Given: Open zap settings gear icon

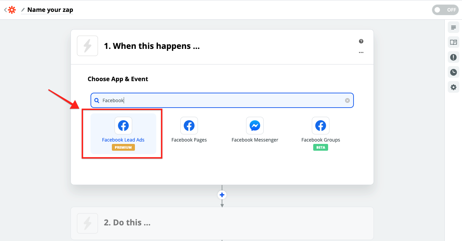Looking at the screenshot, I should point(453,87).
